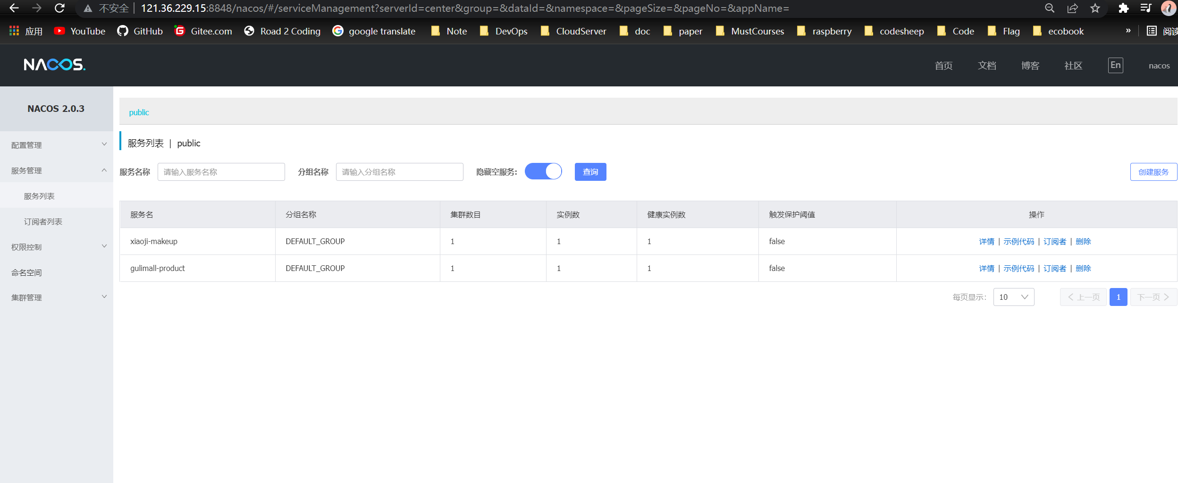
Task: Open YouTube bookmark
Action: click(x=80, y=31)
